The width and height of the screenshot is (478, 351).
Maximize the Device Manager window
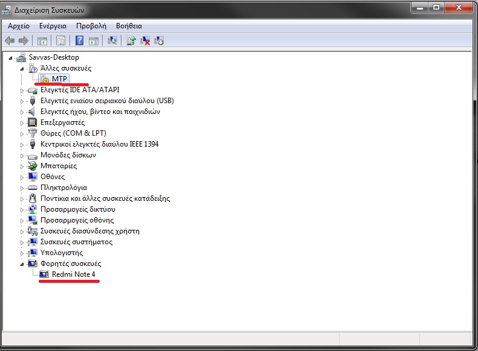tap(436, 7)
